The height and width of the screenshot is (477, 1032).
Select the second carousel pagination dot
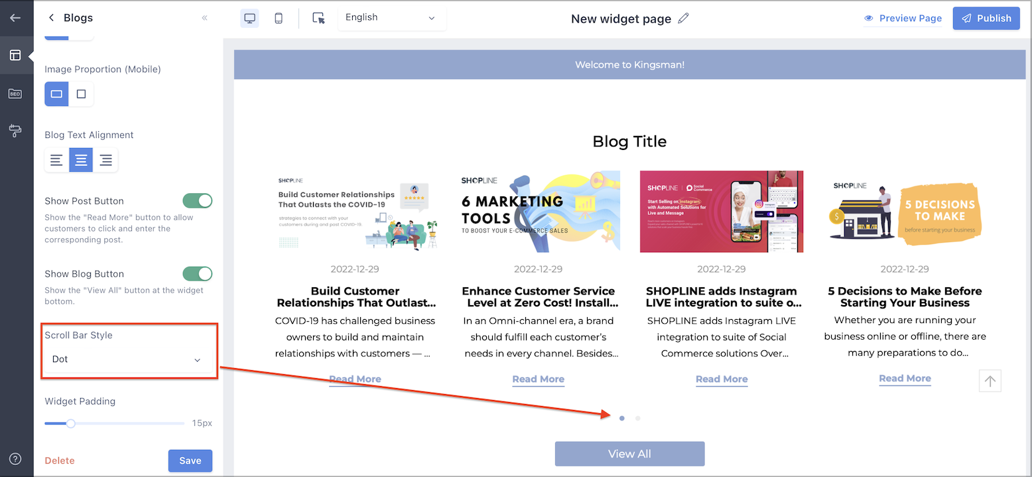click(x=637, y=419)
